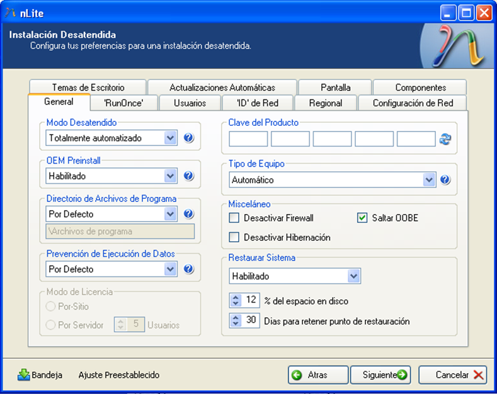Uncheck the Saltar OOBE checkbox
The height and width of the screenshot is (394, 497).
click(x=362, y=218)
